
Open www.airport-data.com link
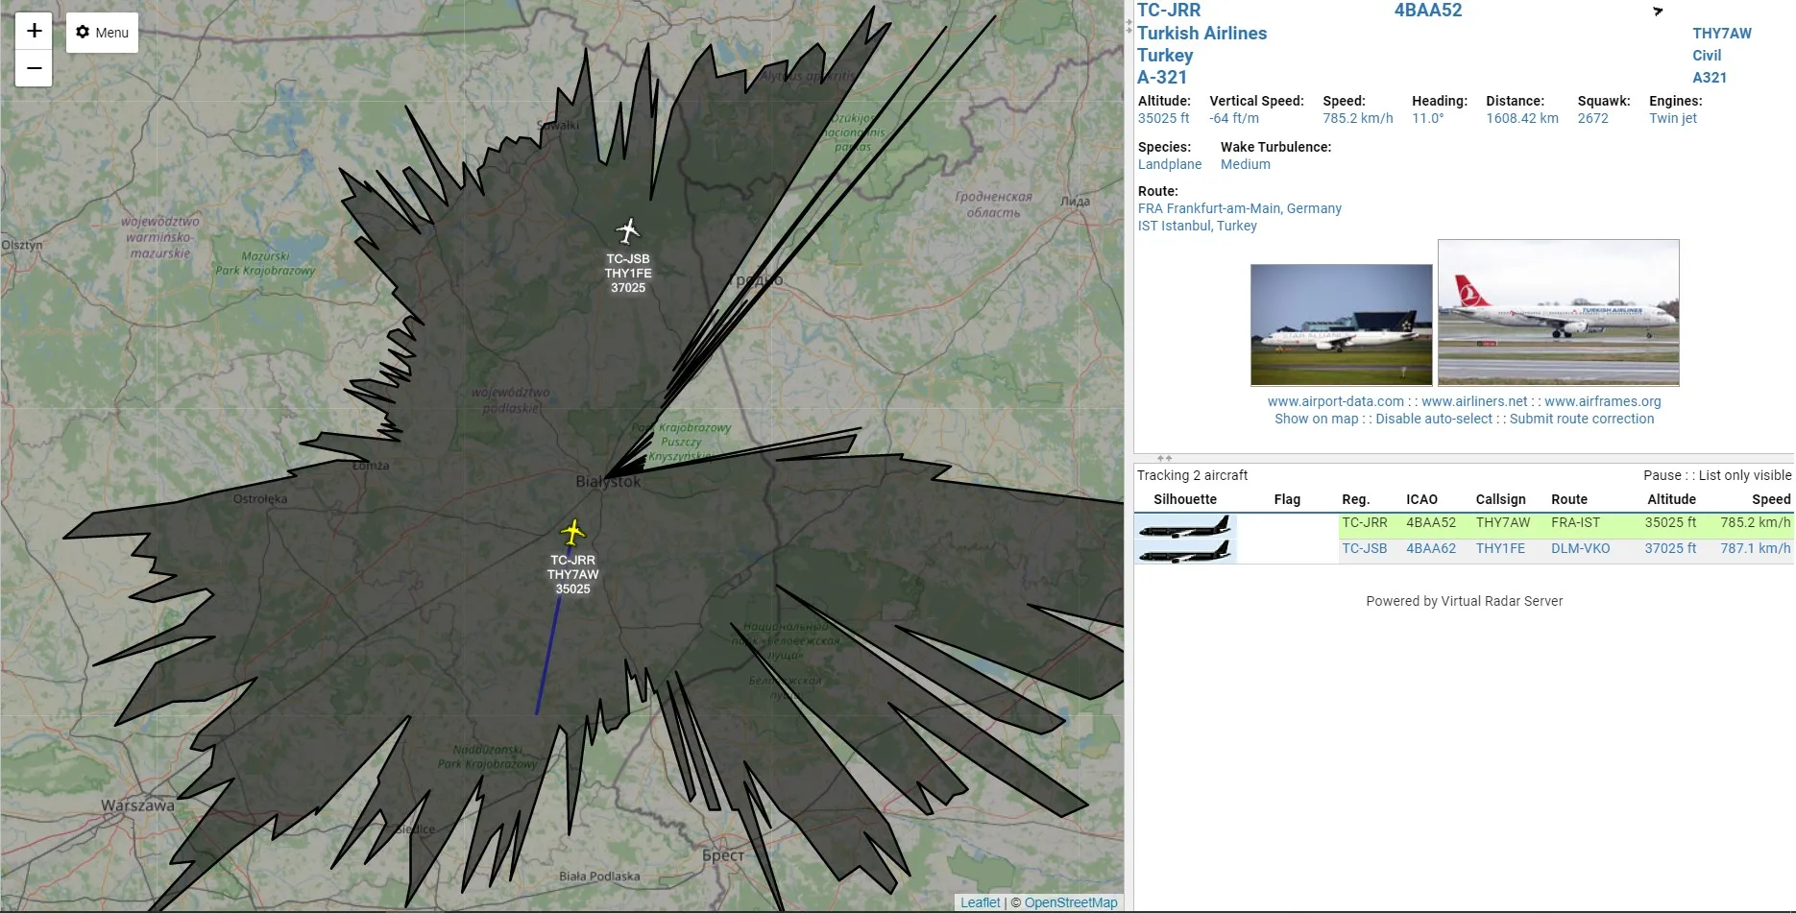[x=1335, y=401]
